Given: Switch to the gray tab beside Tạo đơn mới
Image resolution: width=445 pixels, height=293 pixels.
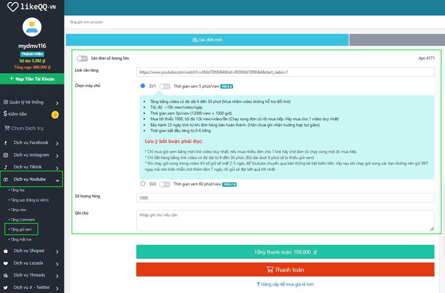Looking at the screenshot, I should click(397, 39).
